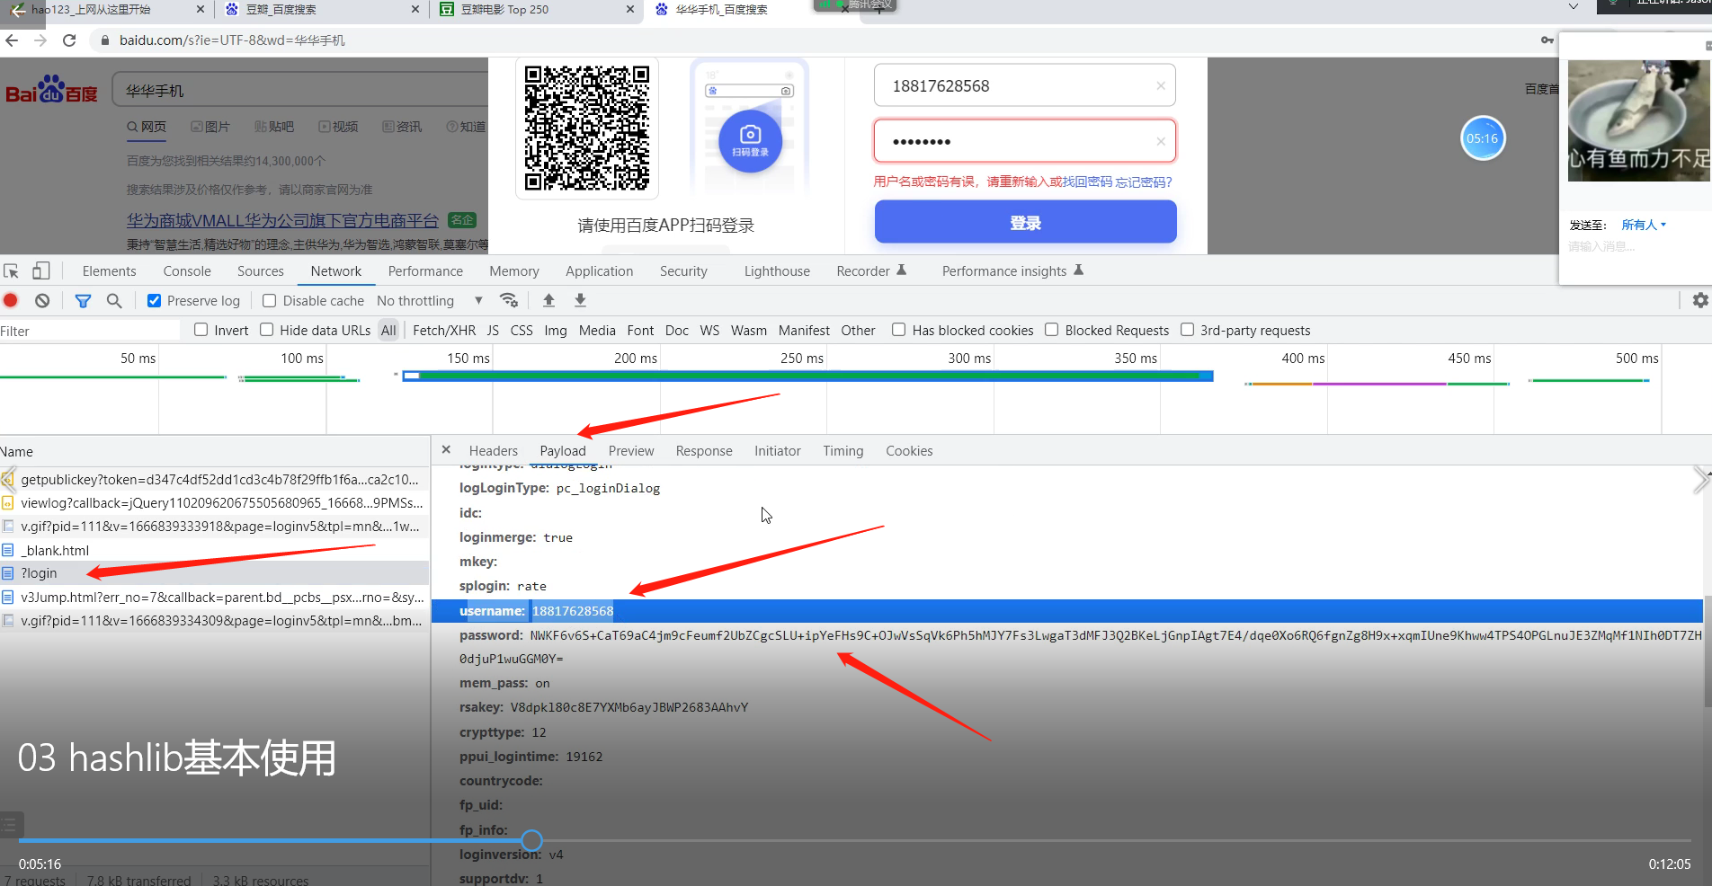Open the network search magnifier
Viewport: 1712px width, 886px height.
pos(114,301)
